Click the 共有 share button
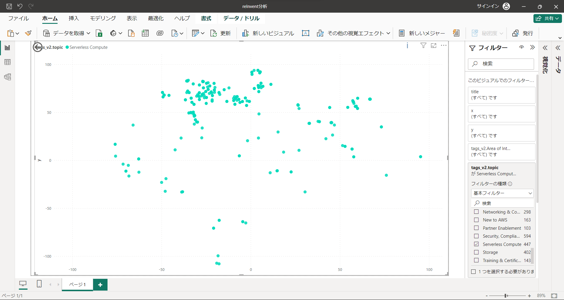 click(x=548, y=18)
